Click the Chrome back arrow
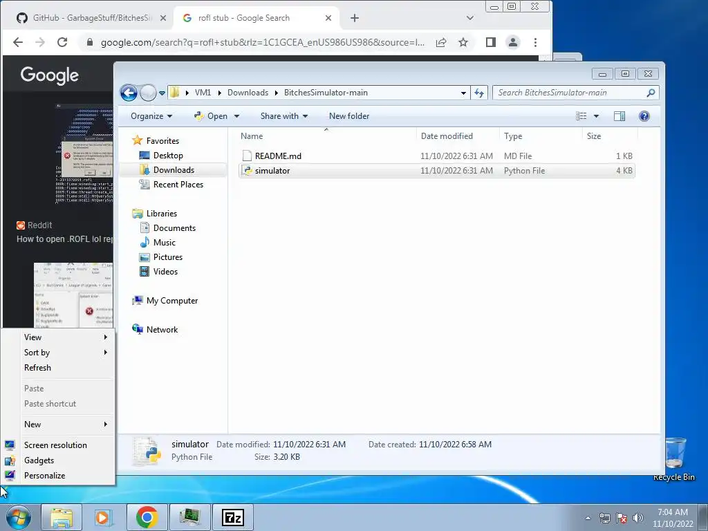The width and height of the screenshot is (708, 531). [x=18, y=42]
